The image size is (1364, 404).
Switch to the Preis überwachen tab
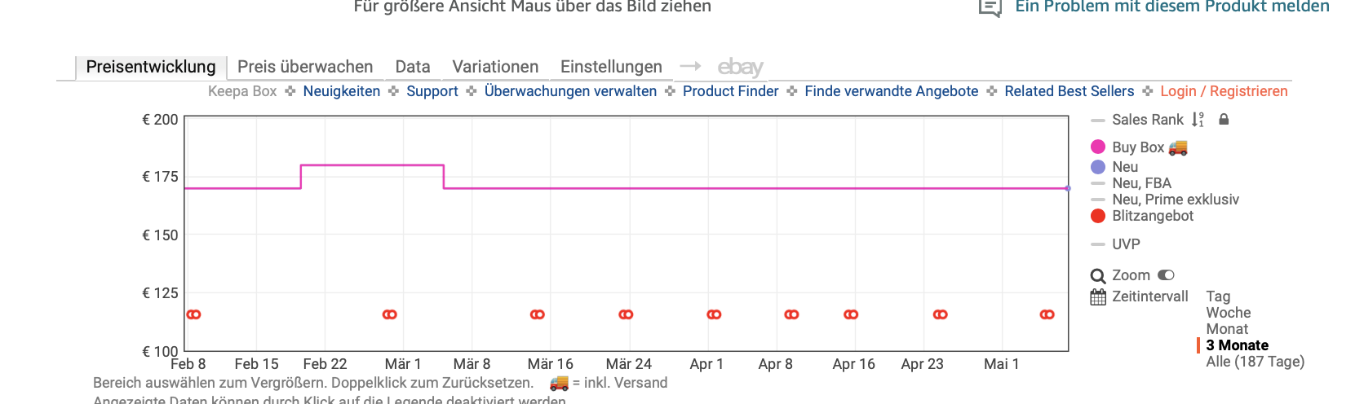[x=305, y=67]
